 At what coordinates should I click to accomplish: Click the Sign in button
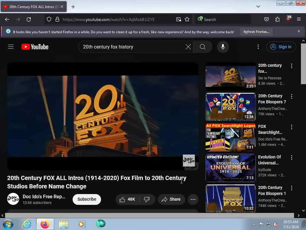click(x=281, y=47)
